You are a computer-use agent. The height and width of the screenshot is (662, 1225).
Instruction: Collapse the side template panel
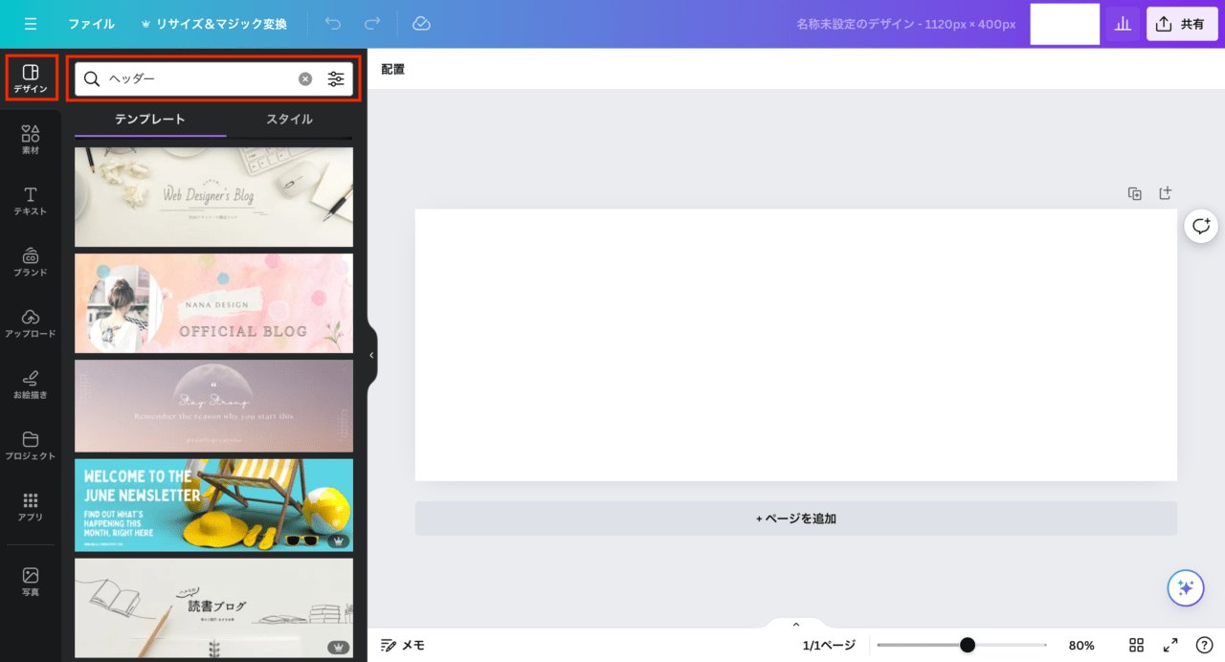(x=371, y=355)
